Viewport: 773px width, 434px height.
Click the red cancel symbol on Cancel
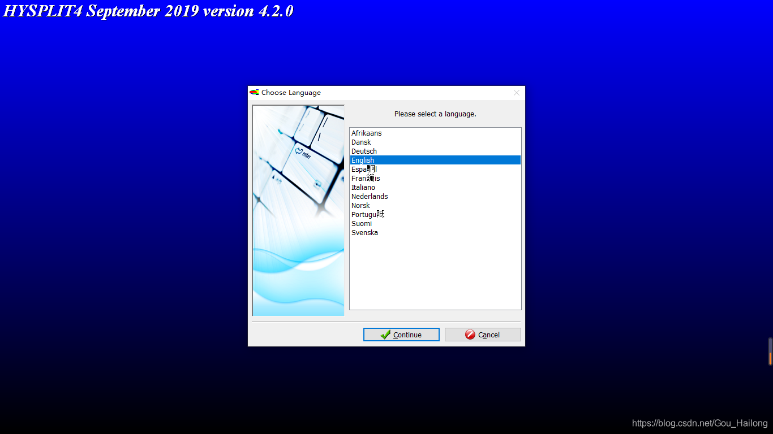coord(471,334)
